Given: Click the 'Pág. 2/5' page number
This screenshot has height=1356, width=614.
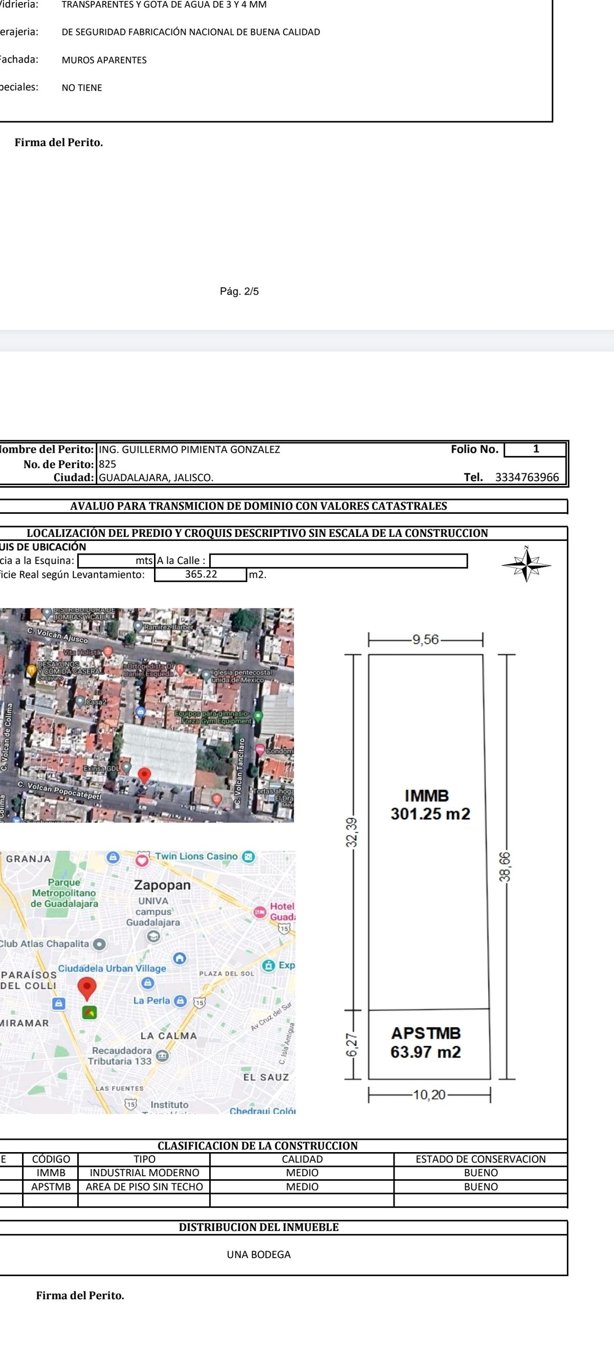Looking at the screenshot, I should 239,291.
